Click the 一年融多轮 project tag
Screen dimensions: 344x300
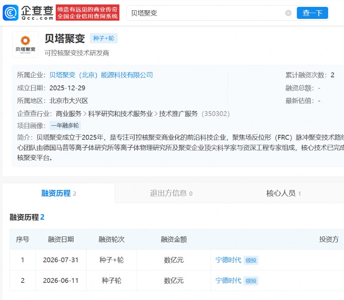65,125
